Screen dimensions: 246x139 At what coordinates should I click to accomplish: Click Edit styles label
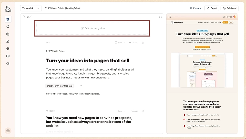(227, 17)
